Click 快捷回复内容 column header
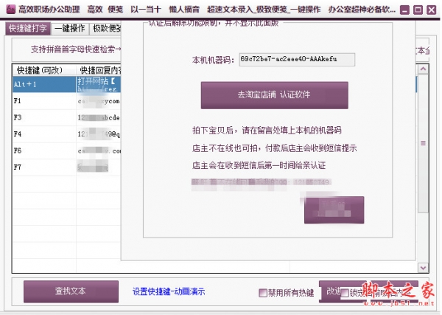This screenshot has height=315, width=442. (99, 70)
